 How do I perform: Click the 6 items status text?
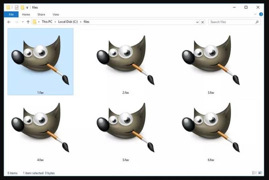pyautogui.click(x=13, y=173)
